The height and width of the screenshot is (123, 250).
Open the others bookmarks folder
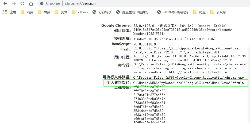80,12
